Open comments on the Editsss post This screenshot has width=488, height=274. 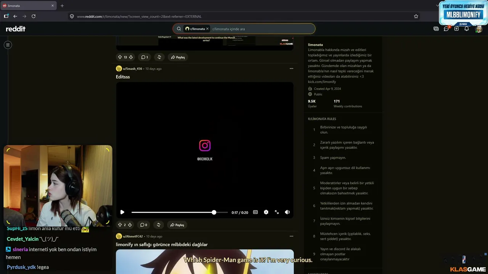click(144, 225)
